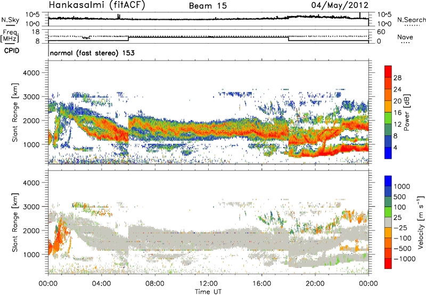Pick the Velocity segment between -25 and -100
Image resolution: width=426 pixels, height=295 pixels.
pyautogui.click(x=388, y=232)
